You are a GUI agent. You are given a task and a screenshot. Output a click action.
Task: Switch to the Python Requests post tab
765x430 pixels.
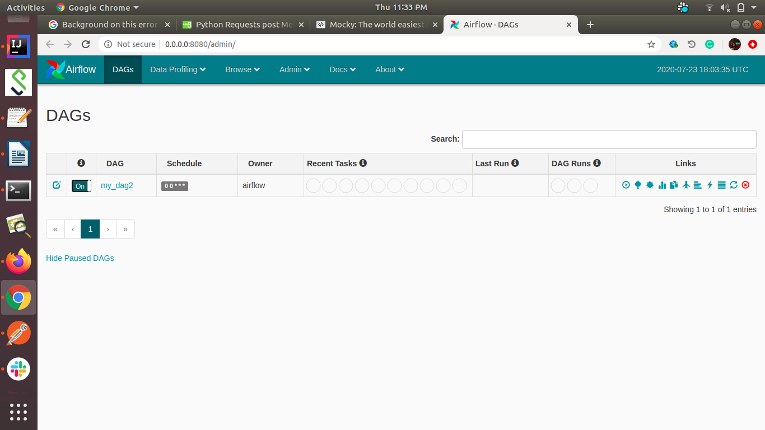[243, 25]
